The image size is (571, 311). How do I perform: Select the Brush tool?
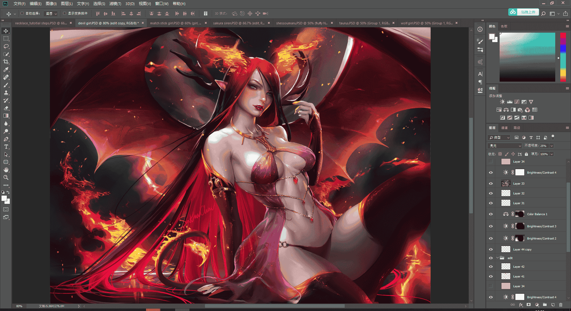6,85
